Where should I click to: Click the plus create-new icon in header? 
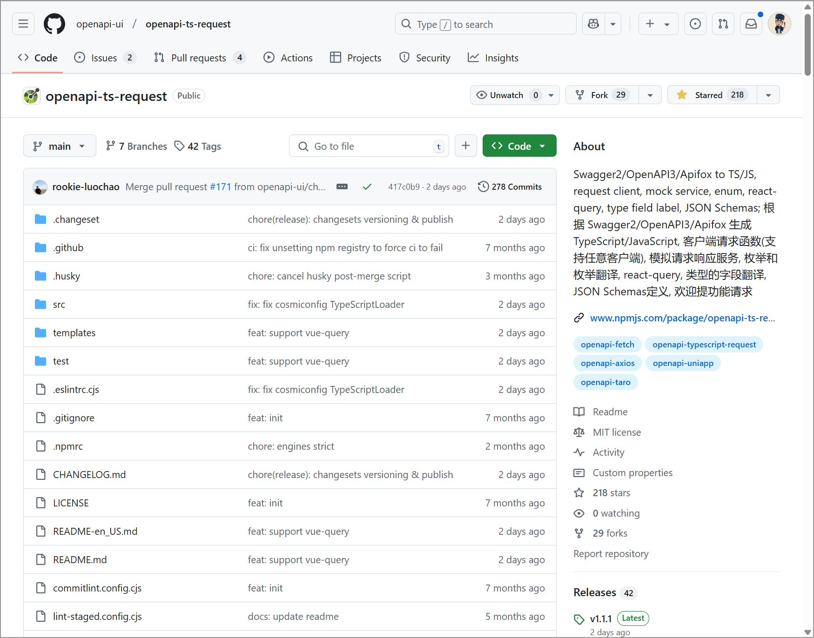click(x=650, y=24)
